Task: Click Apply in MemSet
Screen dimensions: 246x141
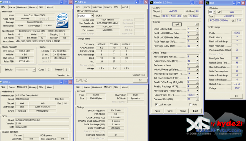Action: click(157, 111)
